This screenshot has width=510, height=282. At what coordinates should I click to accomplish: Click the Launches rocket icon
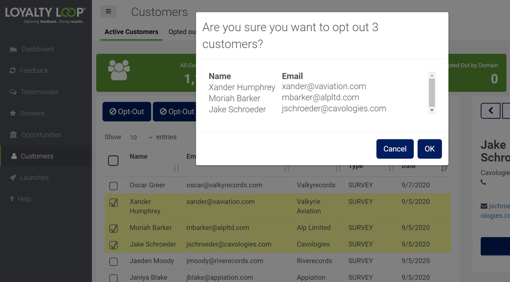click(12, 178)
